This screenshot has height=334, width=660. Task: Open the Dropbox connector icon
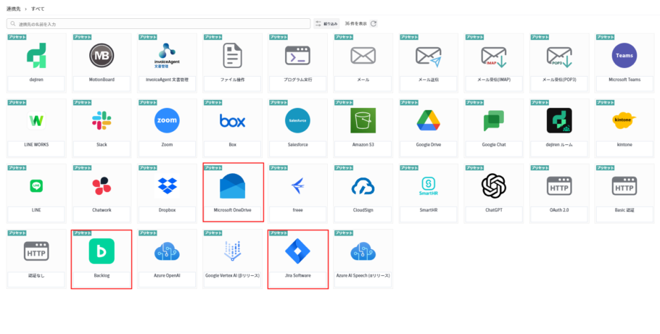tap(167, 186)
